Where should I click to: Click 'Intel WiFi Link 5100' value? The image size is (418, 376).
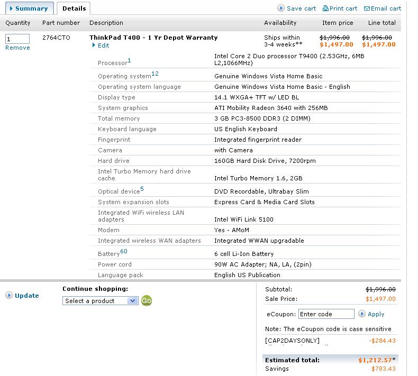(243, 219)
